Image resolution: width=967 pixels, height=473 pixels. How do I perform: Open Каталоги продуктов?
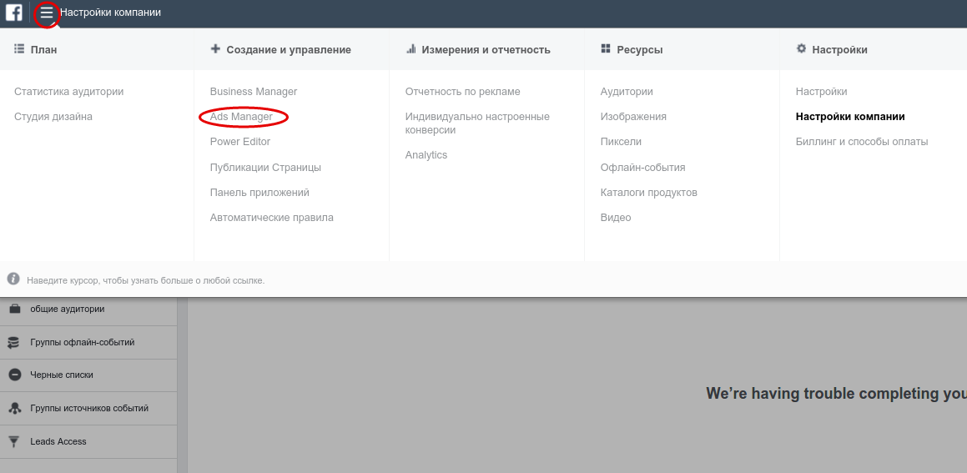649,193
